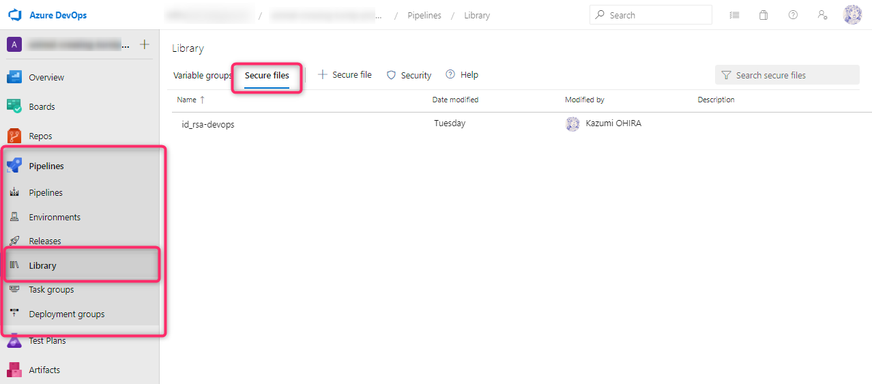Open the id_rsa-devops secure file
Viewport: 872px width, 384px height.
(208, 125)
